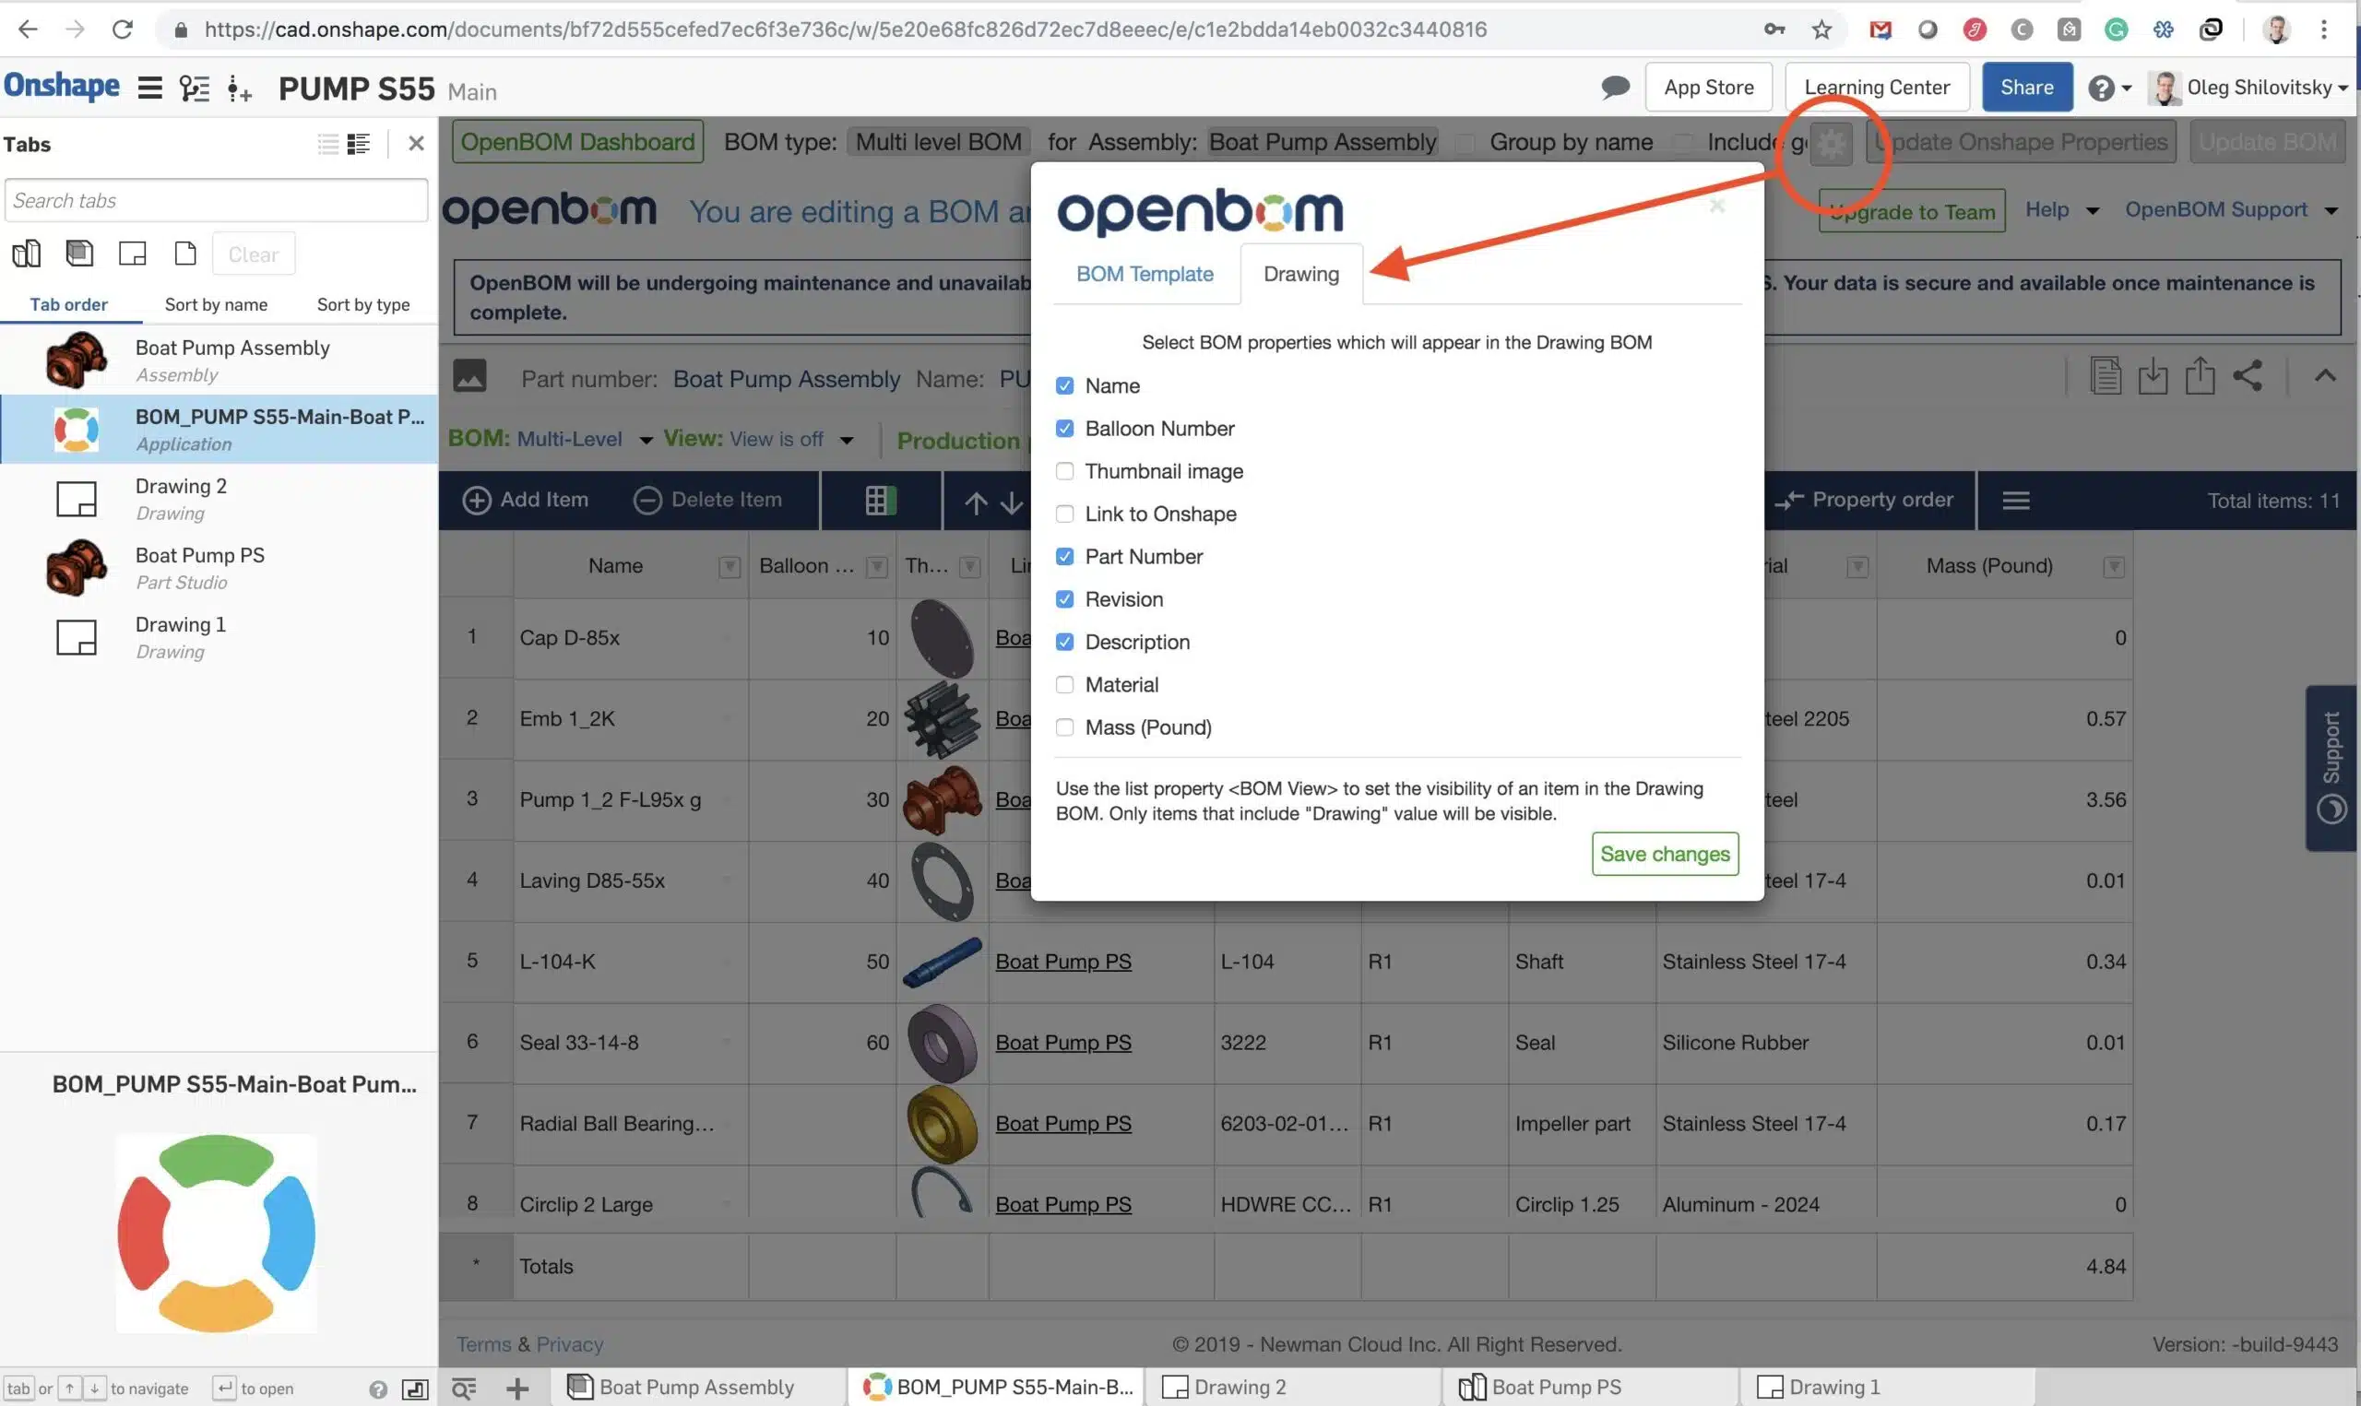Click the green grid table view icon
2361x1406 pixels.
click(881, 501)
